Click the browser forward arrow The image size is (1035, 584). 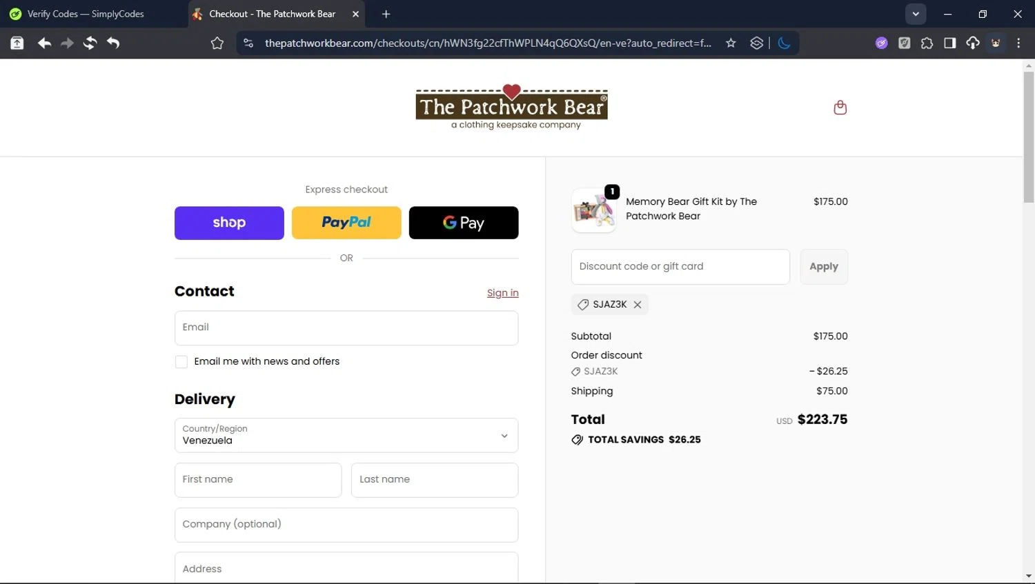point(67,43)
